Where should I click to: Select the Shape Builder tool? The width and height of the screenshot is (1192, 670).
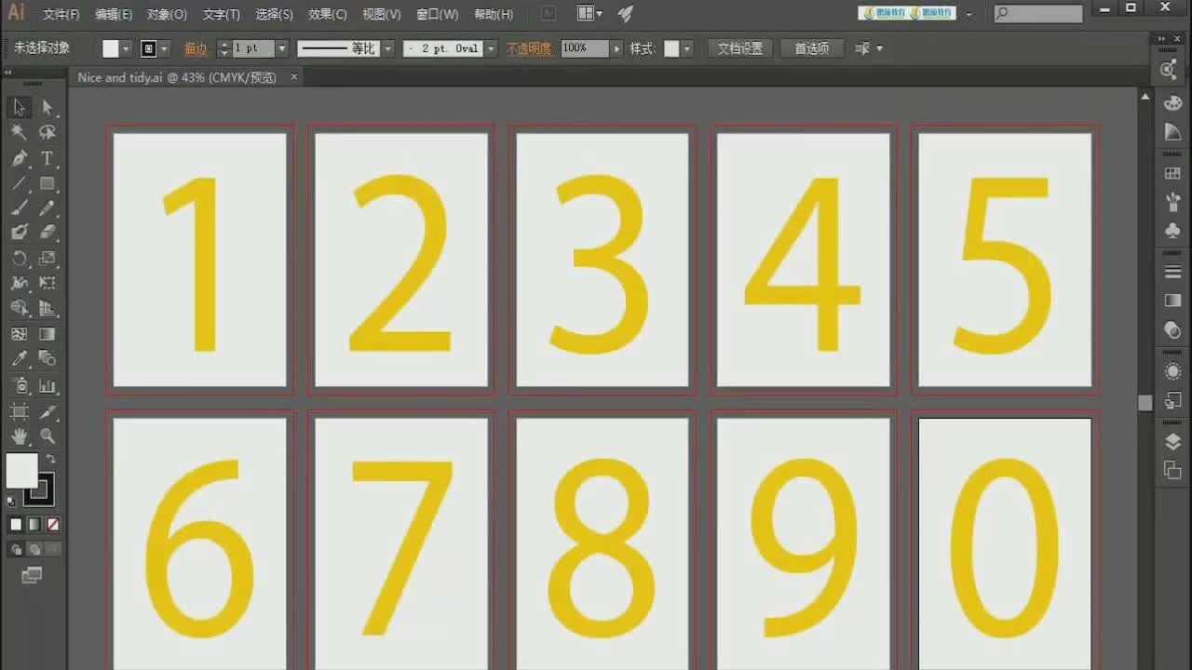[x=19, y=307]
